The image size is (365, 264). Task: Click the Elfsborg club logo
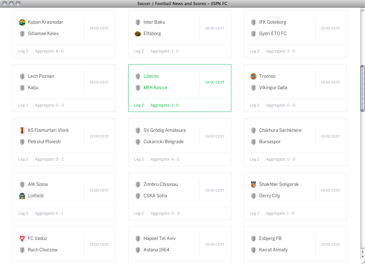click(138, 34)
